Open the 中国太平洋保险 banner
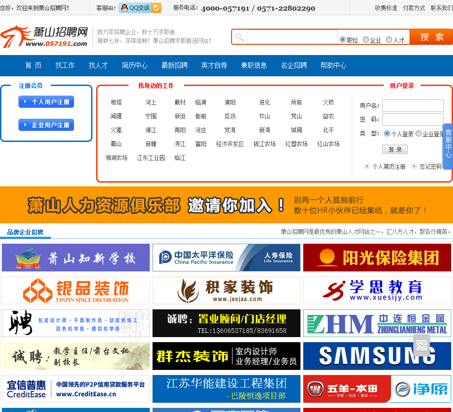The image size is (453, 412). [x=226, y=258]
